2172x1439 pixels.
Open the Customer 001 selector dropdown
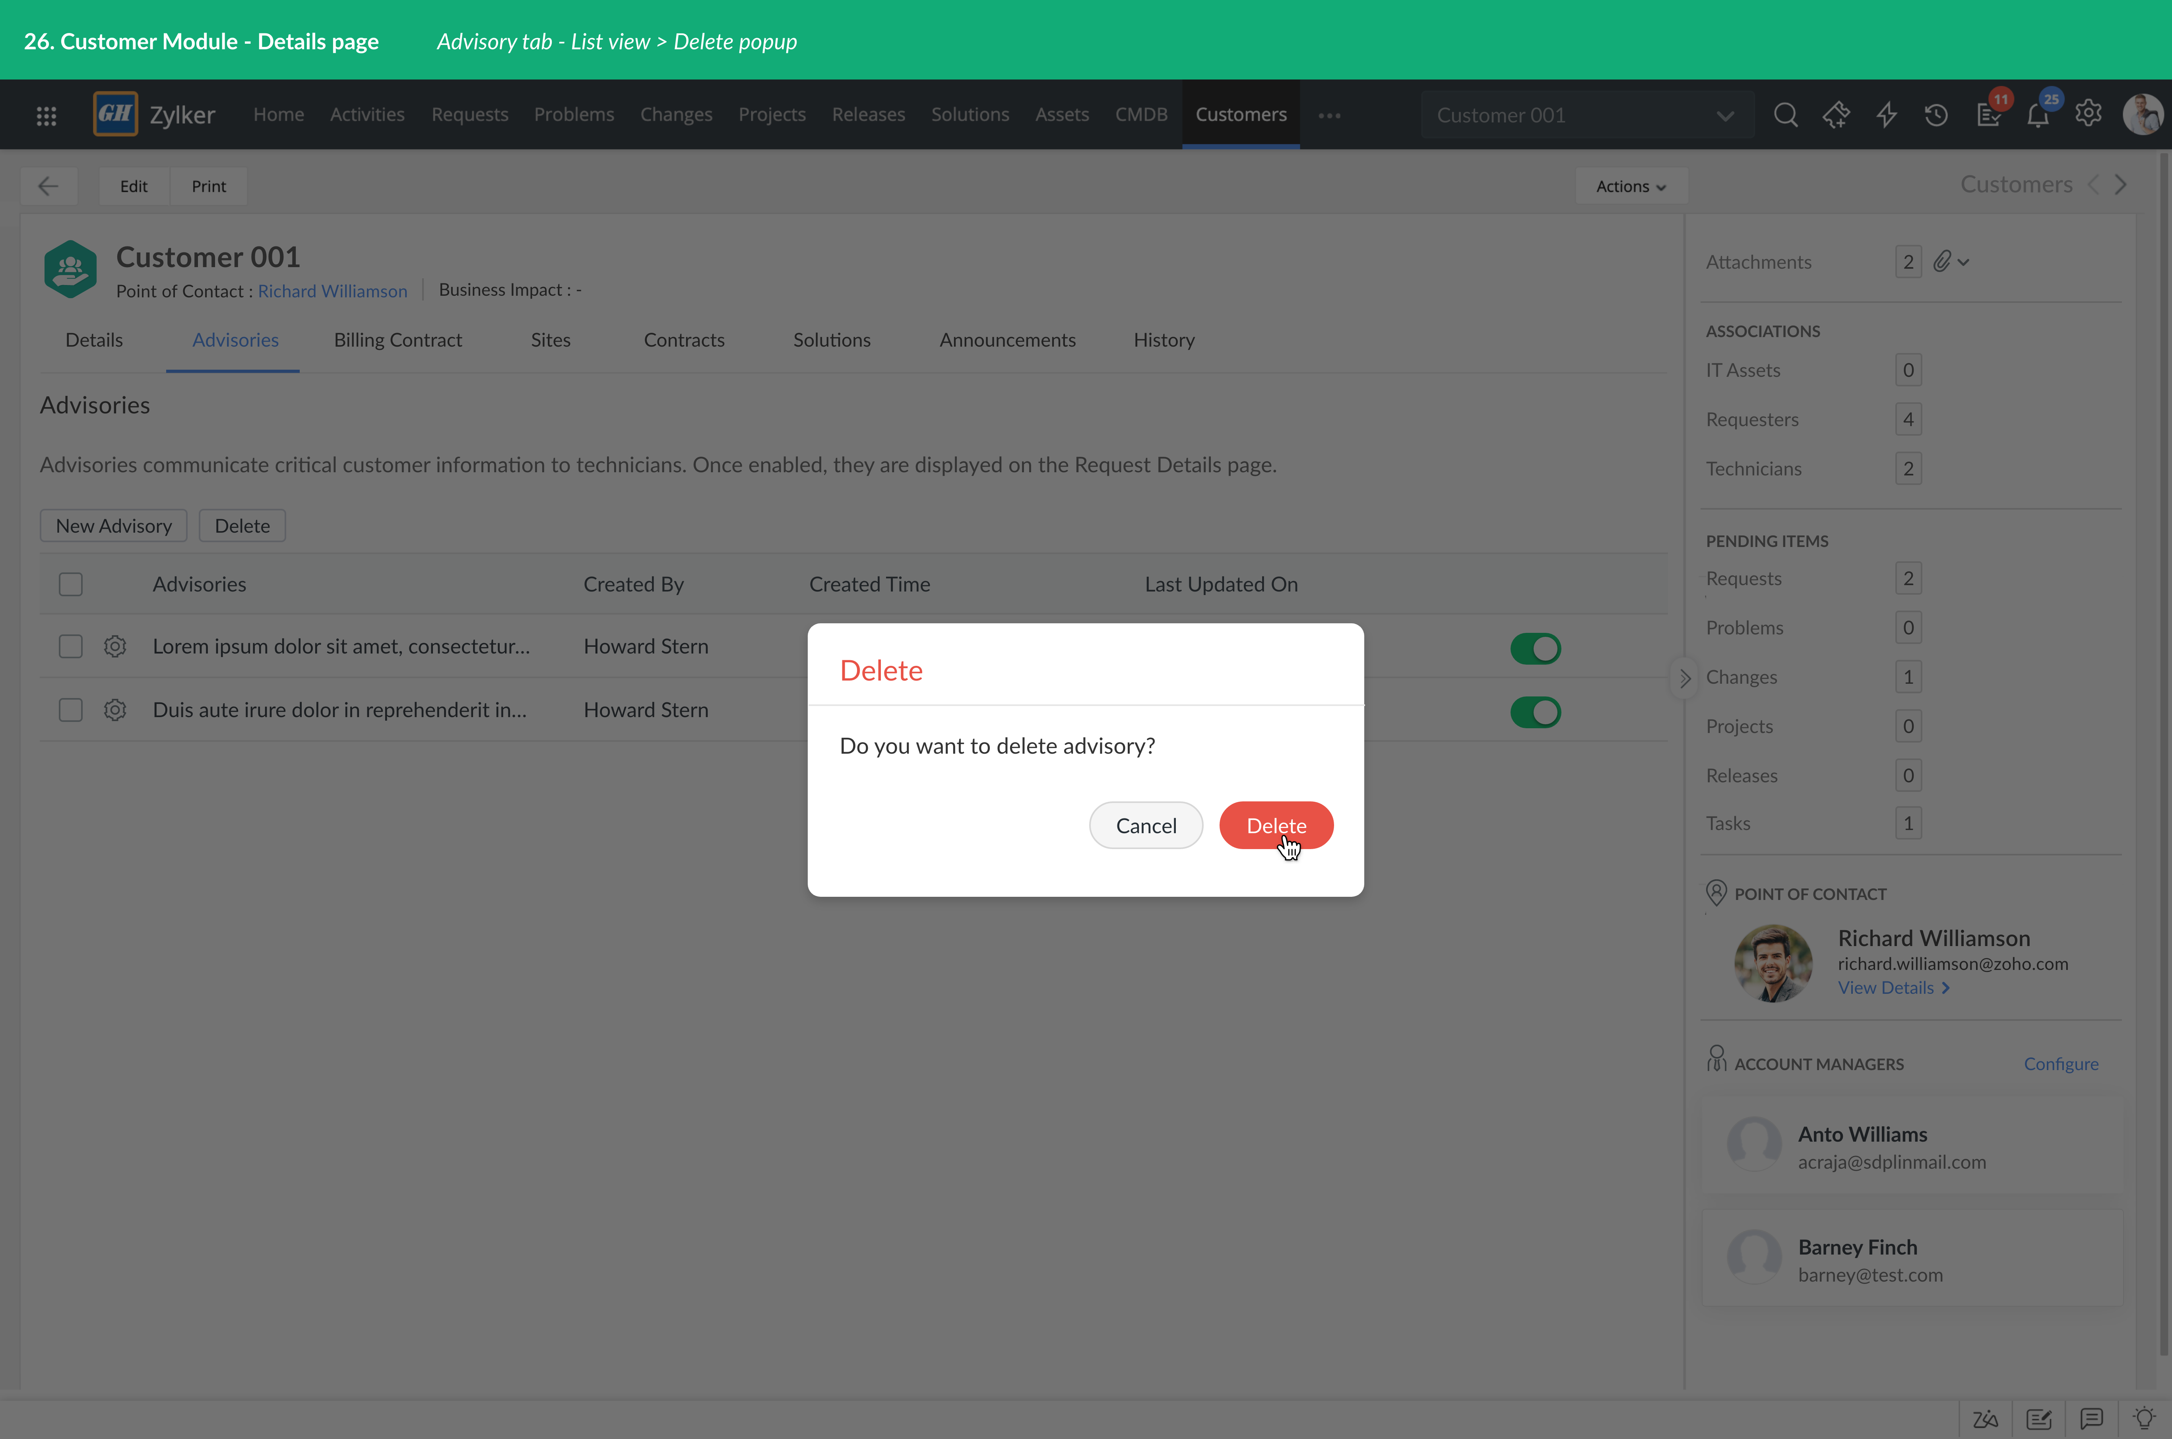click(1588, 115)
